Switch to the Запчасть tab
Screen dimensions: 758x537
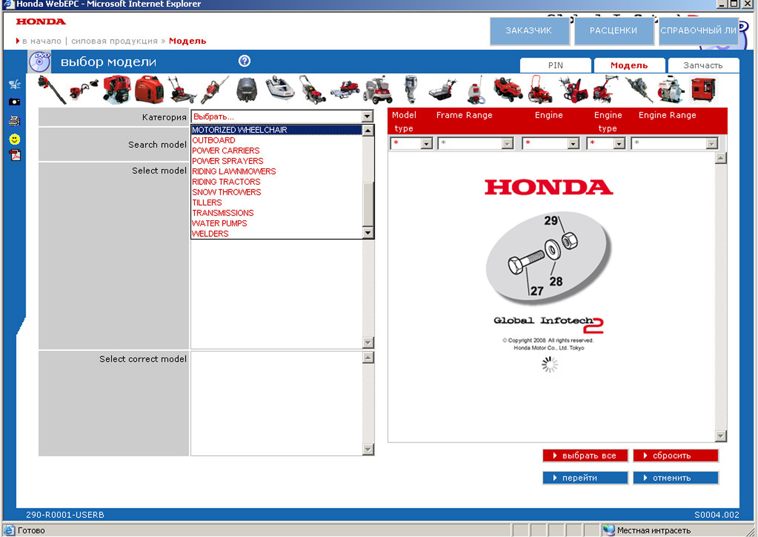tap(703, 65)
